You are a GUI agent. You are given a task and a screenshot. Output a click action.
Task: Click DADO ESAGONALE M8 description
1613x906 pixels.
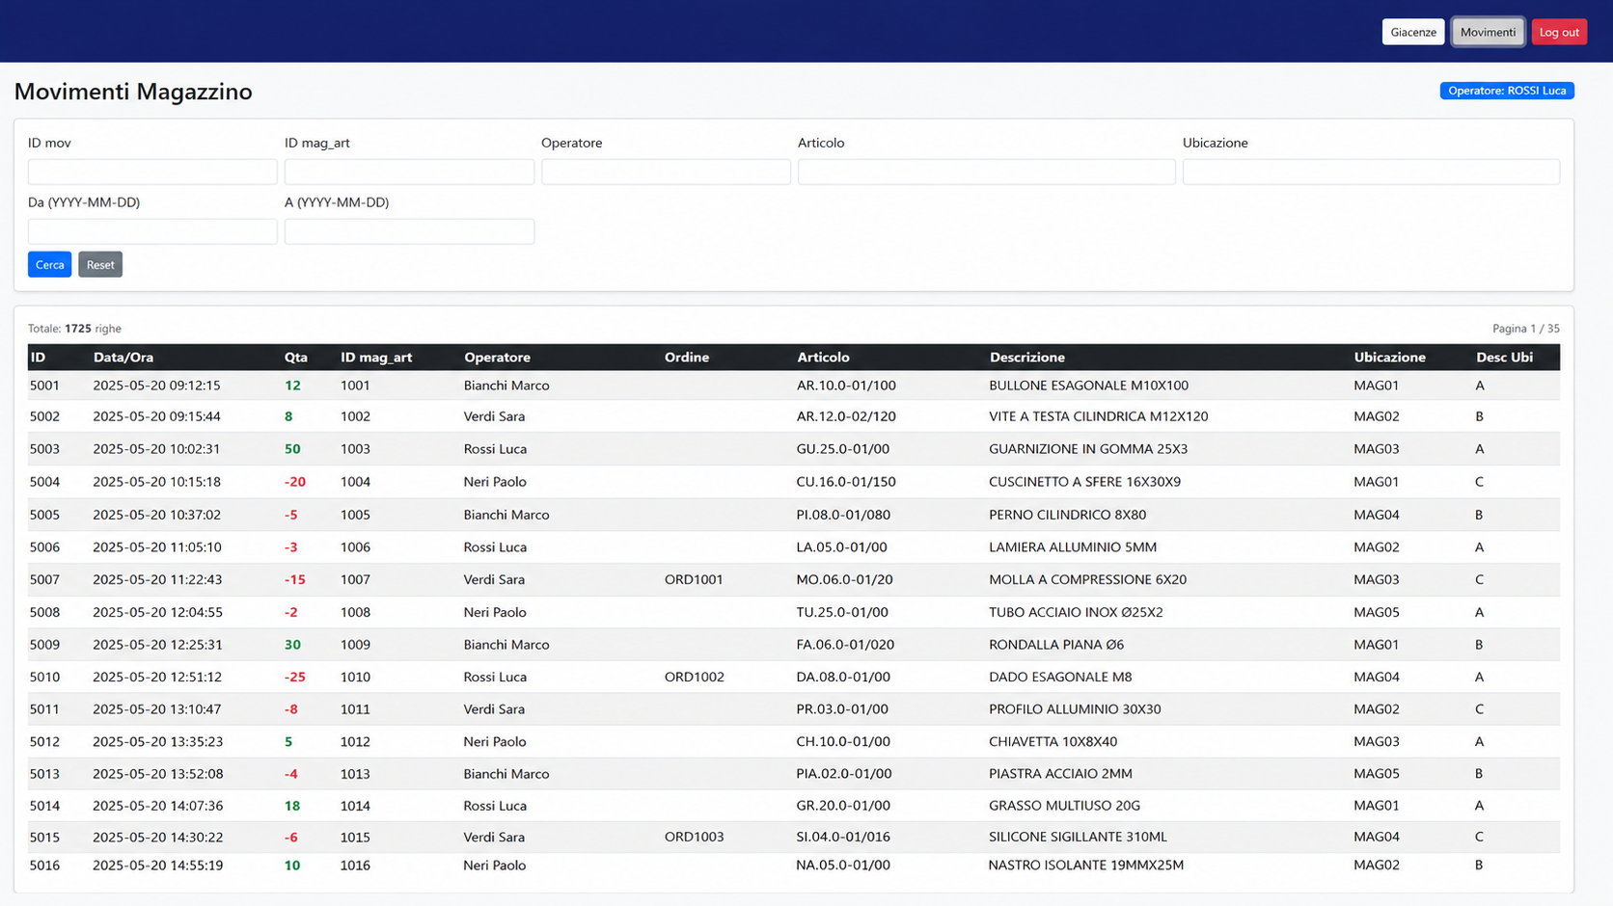click(1060, 677)
